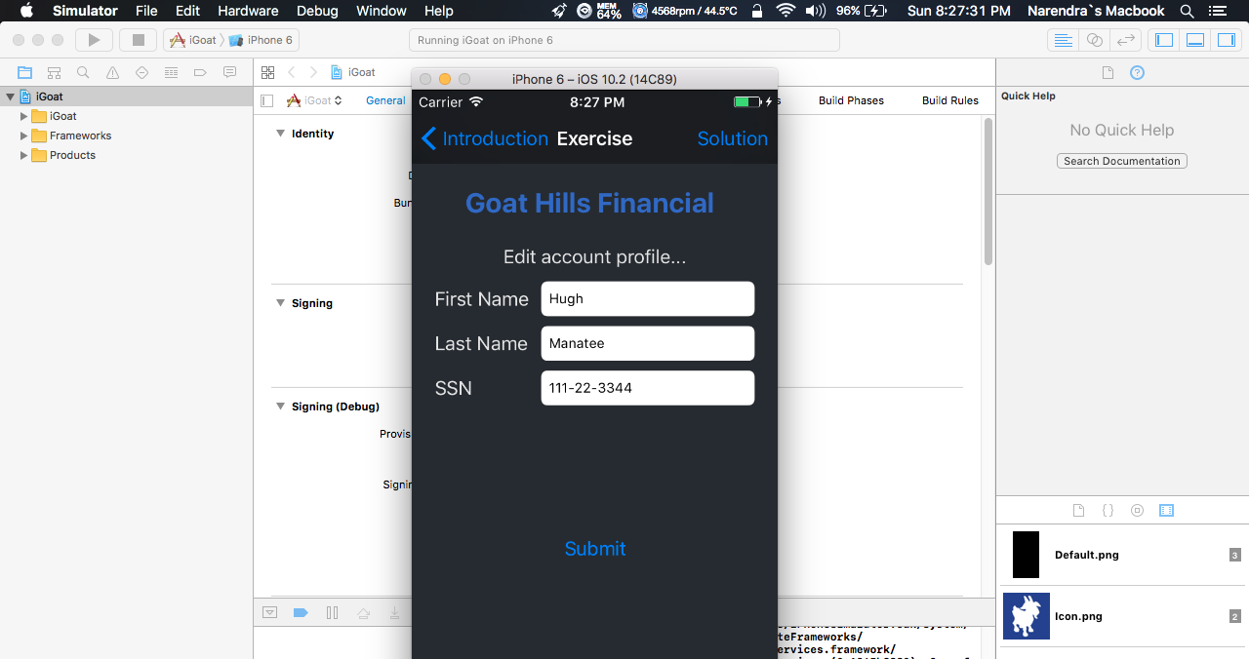Click the Search Documentation button

(x=1122, y=161)
